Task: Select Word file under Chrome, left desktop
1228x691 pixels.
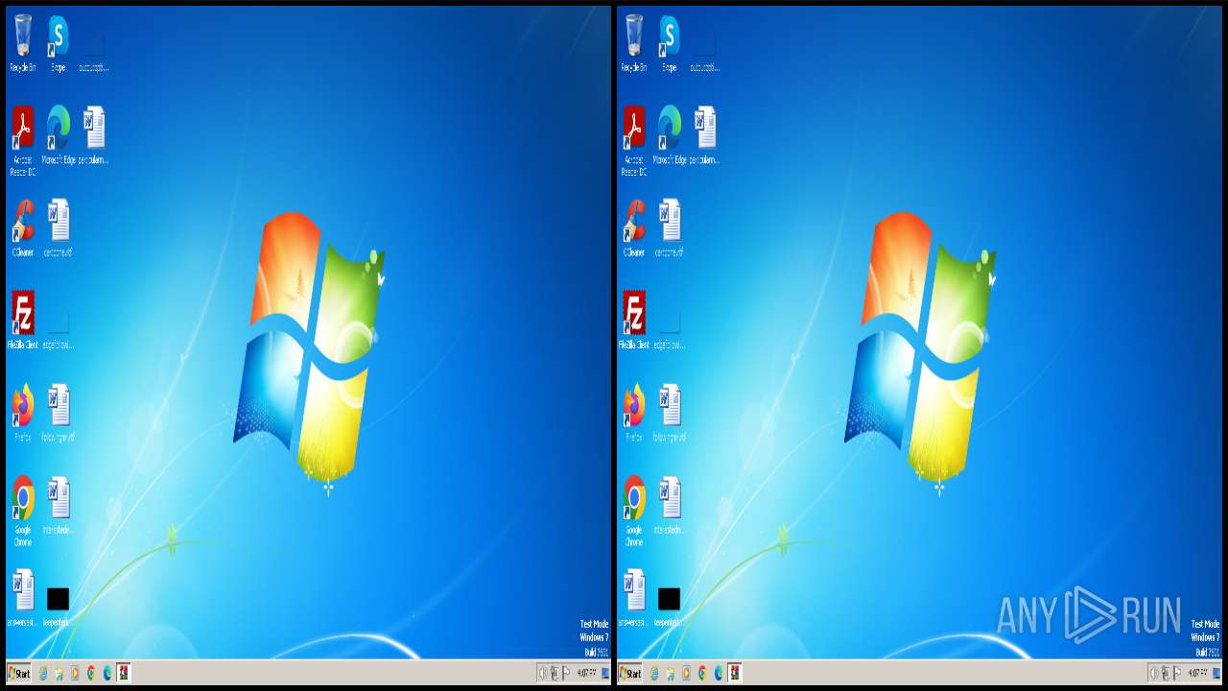Action: (23, 598)
